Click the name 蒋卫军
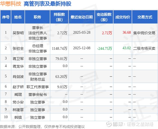This screenshot has height=129, width=158. pyautogui.click(x=18, y=59)
